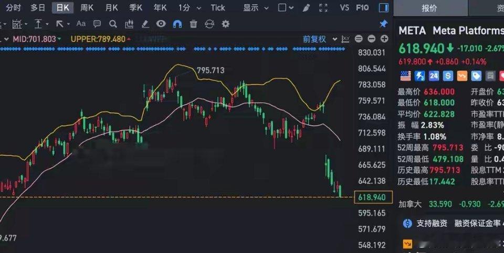Click the chart axis scale icon
This screenshot has height=253, width=504.
[345, 39]
